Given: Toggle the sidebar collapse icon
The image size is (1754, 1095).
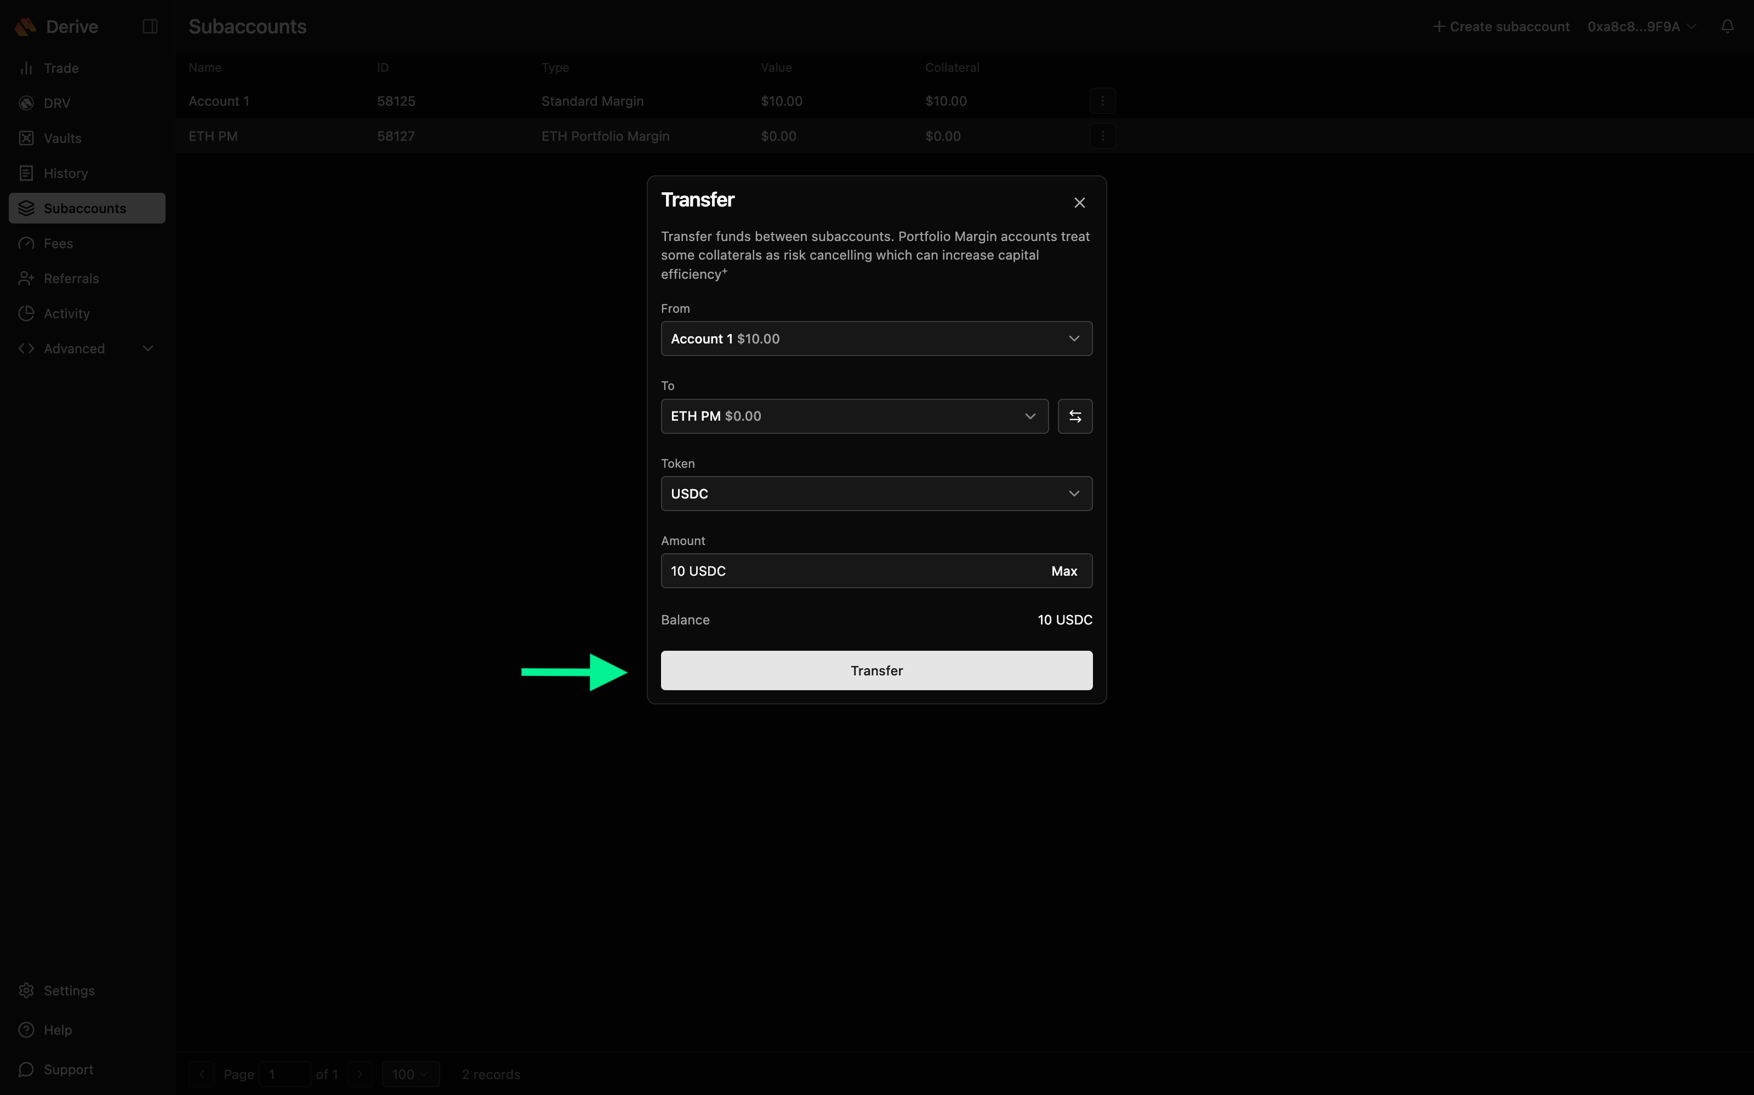Looking at the screenshot, I should pos(150,27).
